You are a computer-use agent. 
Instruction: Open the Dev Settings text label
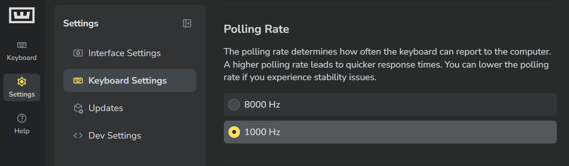115,135
